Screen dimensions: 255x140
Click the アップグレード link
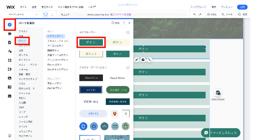pyautogui.click(x=198, y=7)
